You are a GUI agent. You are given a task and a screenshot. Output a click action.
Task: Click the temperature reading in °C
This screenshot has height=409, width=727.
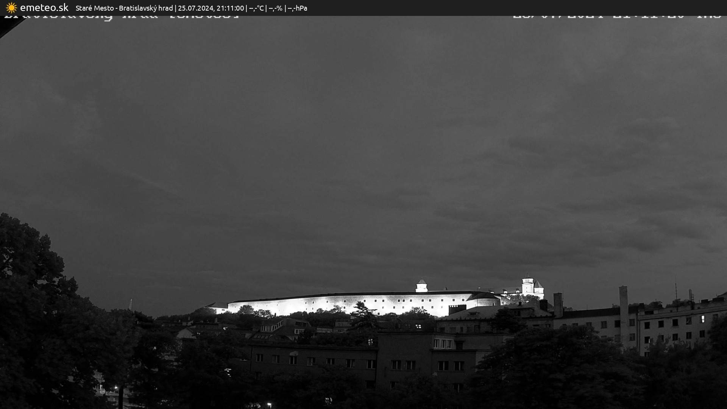click(256, 8)
